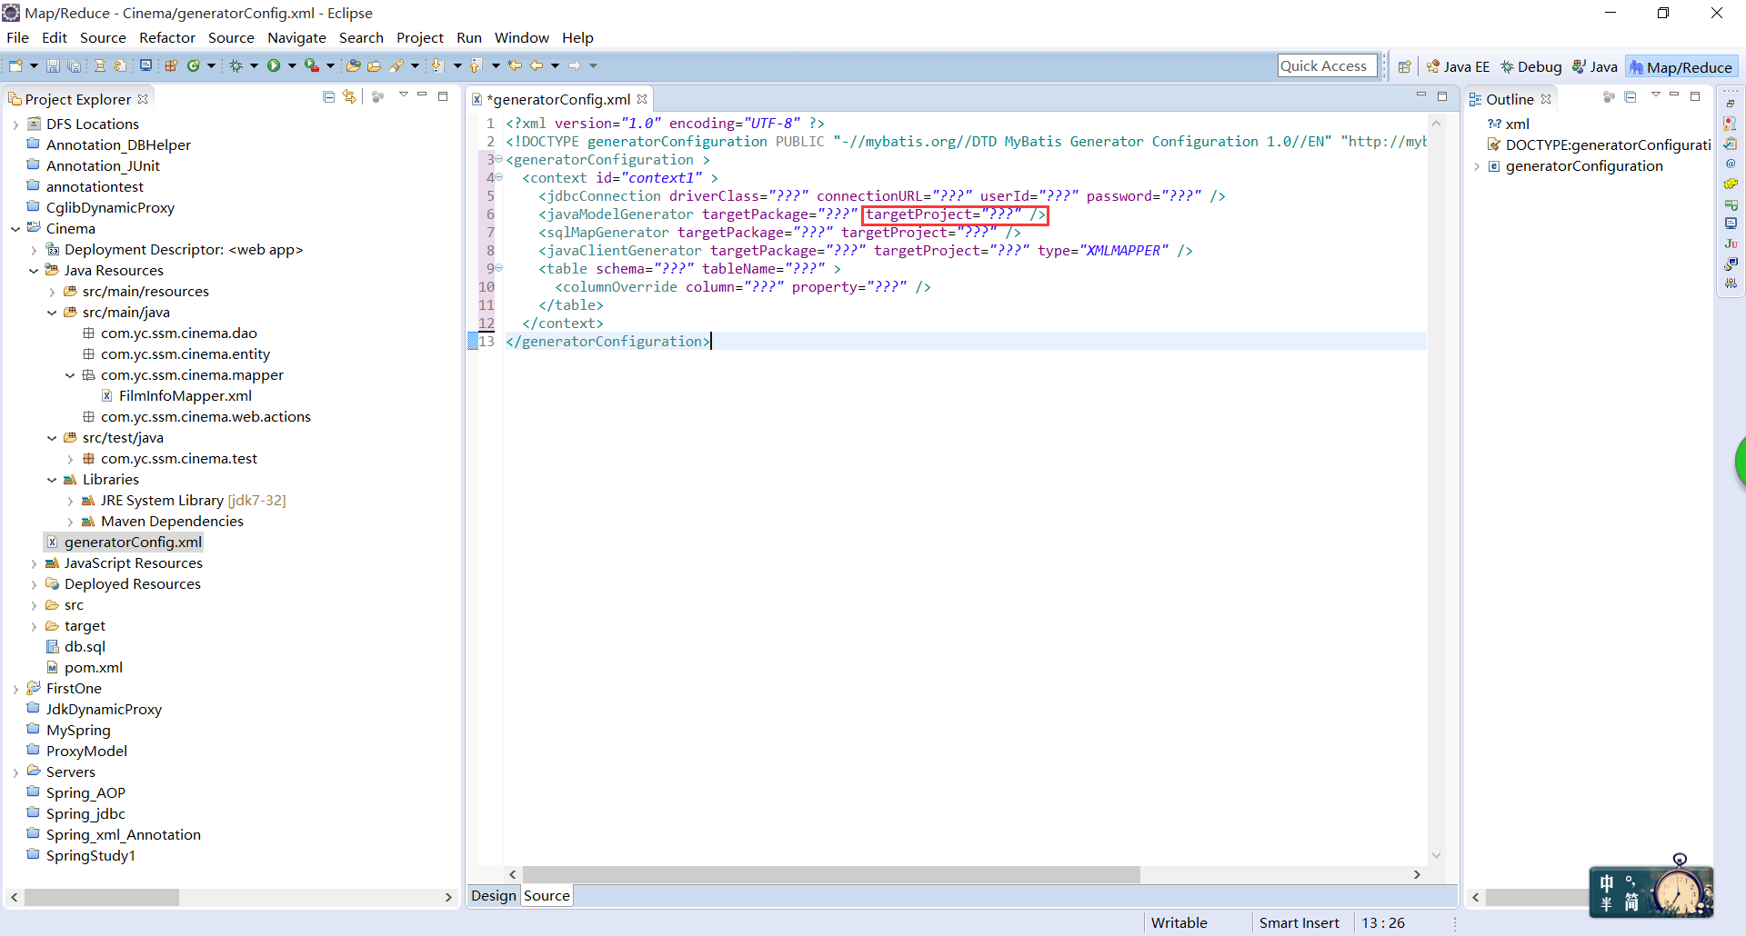Click the Quick Access search field
Screen dimensions: 1746x936
coord(1327,65)
